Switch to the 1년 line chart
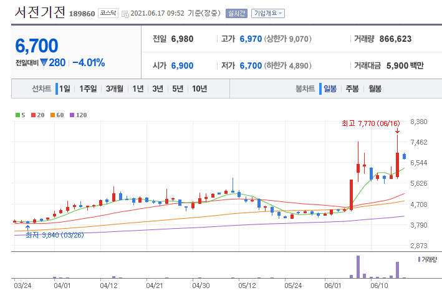The width and height of the screenshot is (442, 293). pos(138,89)
